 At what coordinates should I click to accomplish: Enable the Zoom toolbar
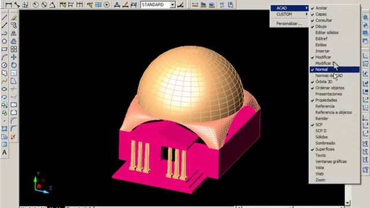coord(334,180)
